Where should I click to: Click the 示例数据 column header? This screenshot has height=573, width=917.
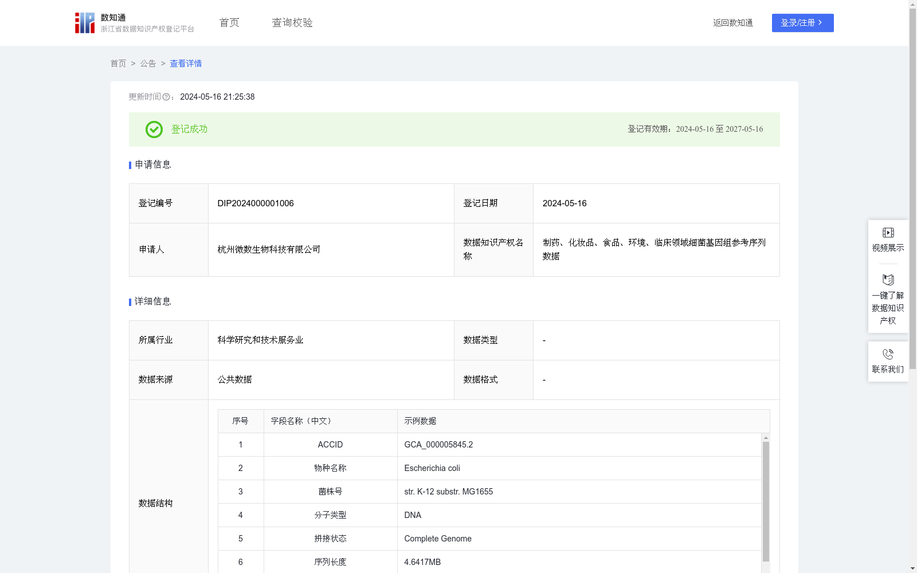(583, 421)
